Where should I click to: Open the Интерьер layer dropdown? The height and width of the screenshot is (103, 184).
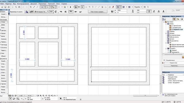coord(41,12)
